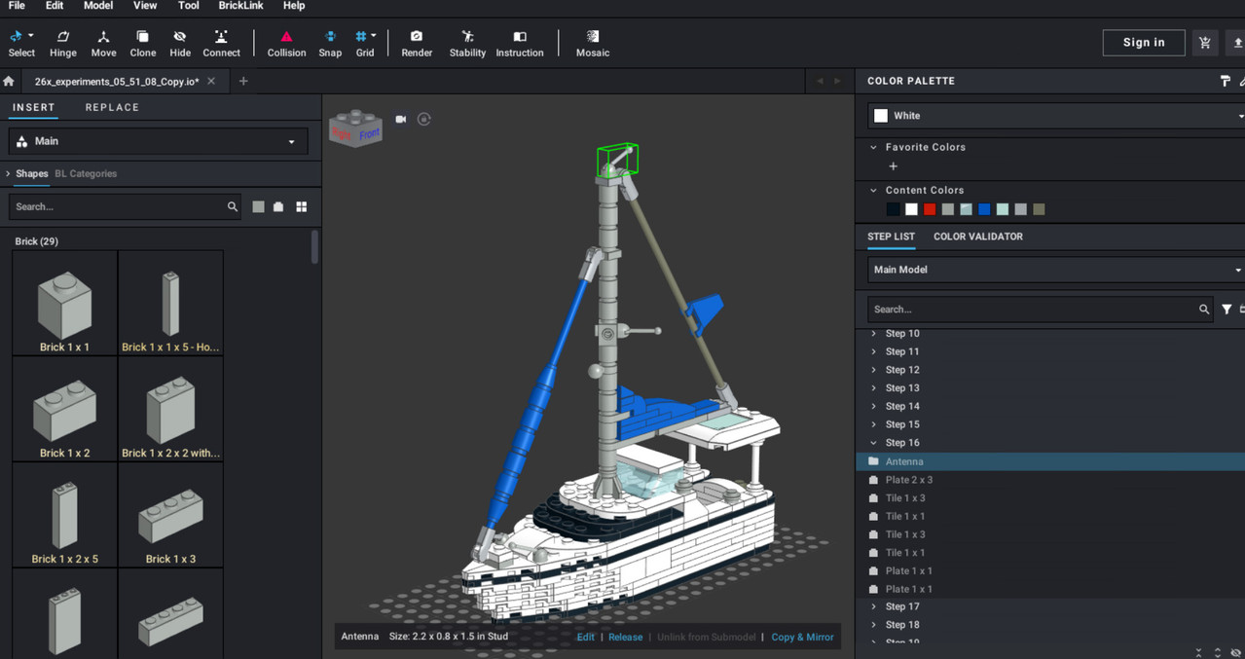Switch to the COLOR VALIDATOR tab

pyautogui.click(x=977, y=237)
